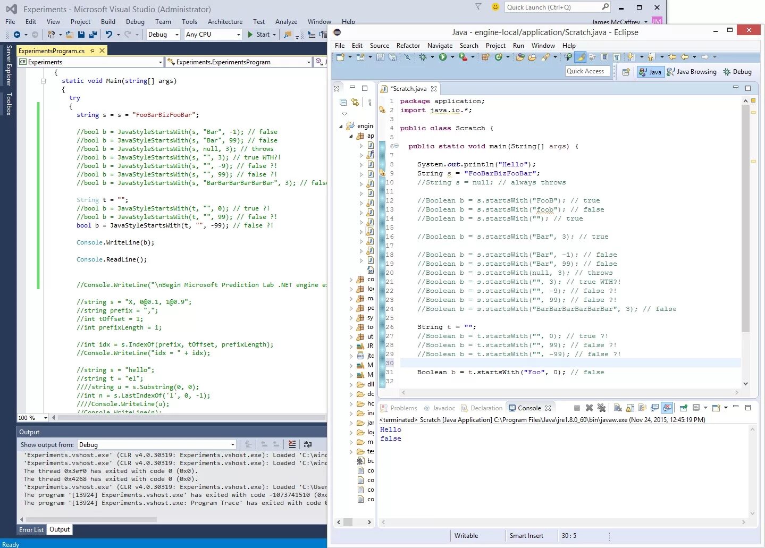Collapse main method fold marker in Scratch.java

396,146
